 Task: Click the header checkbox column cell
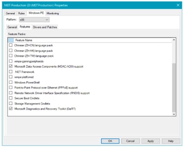point(11,40)
